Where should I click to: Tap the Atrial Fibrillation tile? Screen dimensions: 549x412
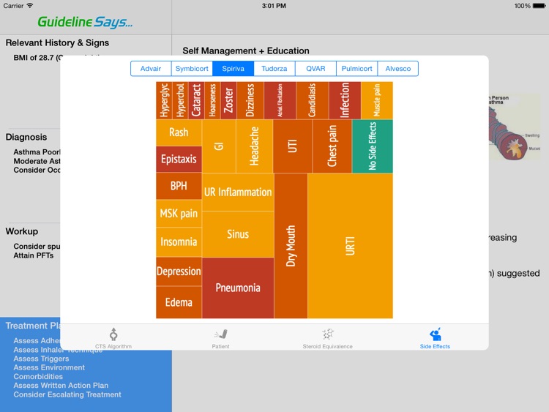point(280,100)
